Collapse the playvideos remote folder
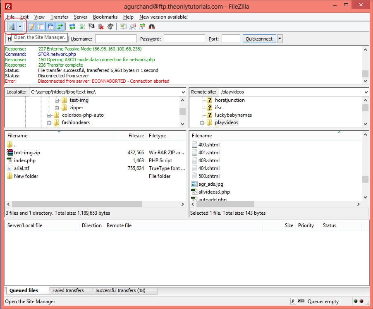 (x=202, y=123)
